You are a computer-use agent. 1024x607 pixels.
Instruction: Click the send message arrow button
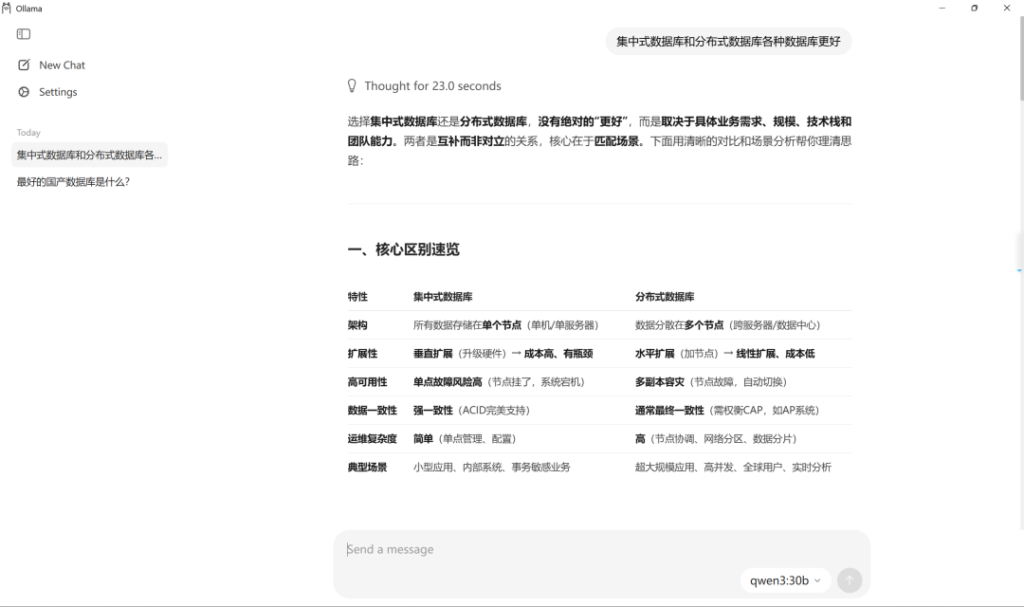point(850,580)
